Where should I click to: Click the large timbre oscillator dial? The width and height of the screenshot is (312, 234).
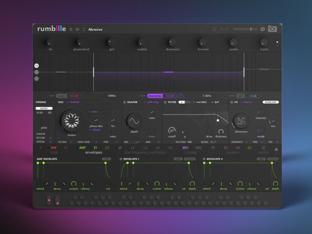point(72,120)
